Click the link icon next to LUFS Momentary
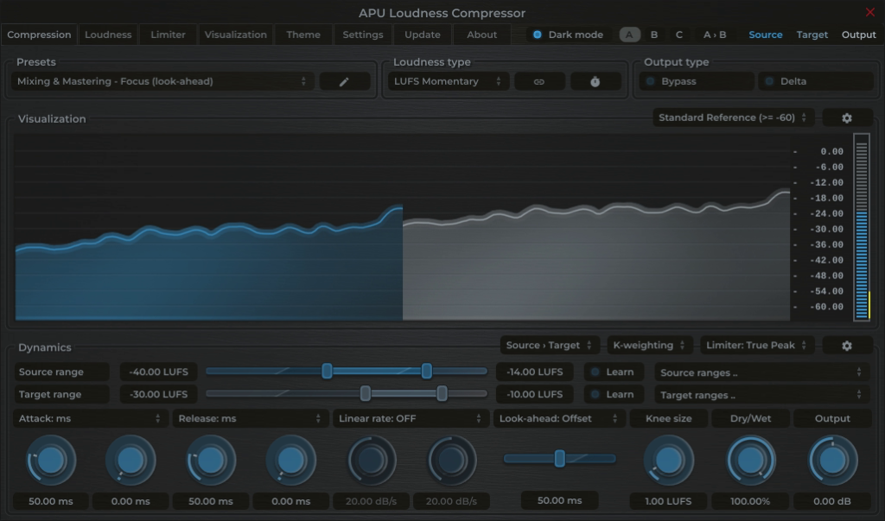The width and height of the screenshot is (885, 521). 539,80
